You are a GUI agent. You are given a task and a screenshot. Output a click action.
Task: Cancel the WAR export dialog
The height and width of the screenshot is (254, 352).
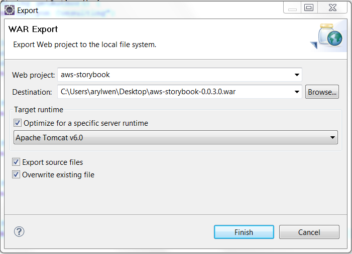[x=309, y=232]
